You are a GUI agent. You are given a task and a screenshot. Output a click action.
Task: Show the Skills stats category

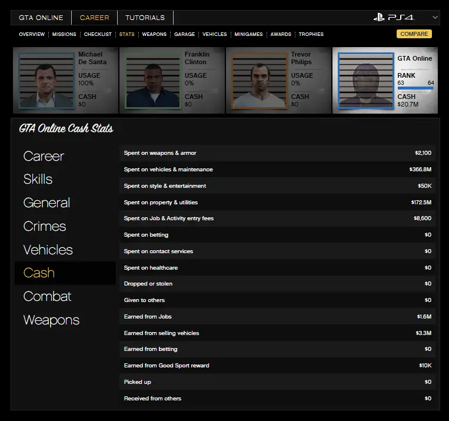point(38,179)
